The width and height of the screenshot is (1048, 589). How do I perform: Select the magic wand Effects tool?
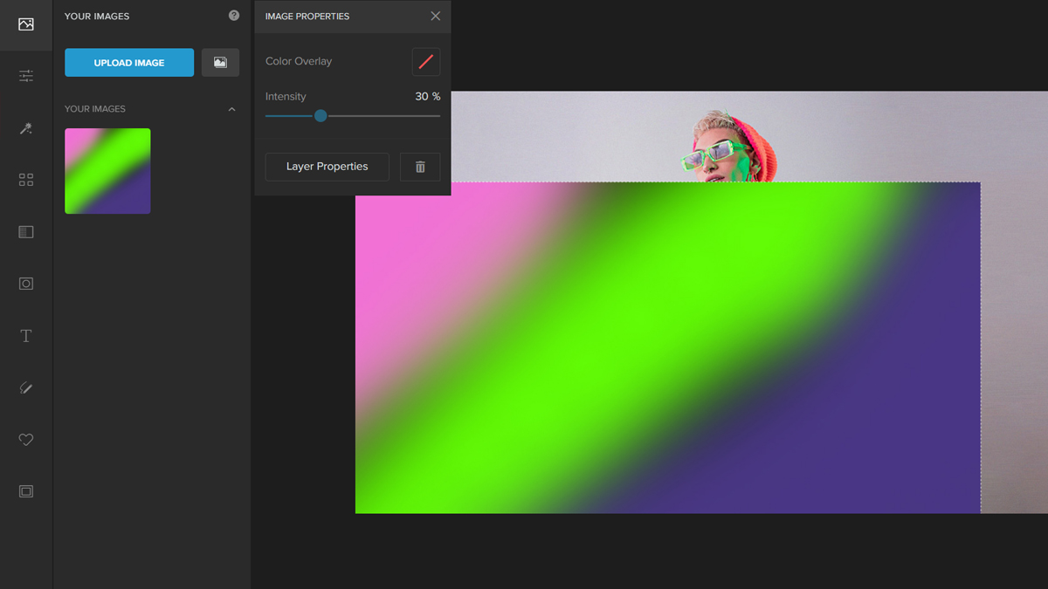(x=26, y=128)
